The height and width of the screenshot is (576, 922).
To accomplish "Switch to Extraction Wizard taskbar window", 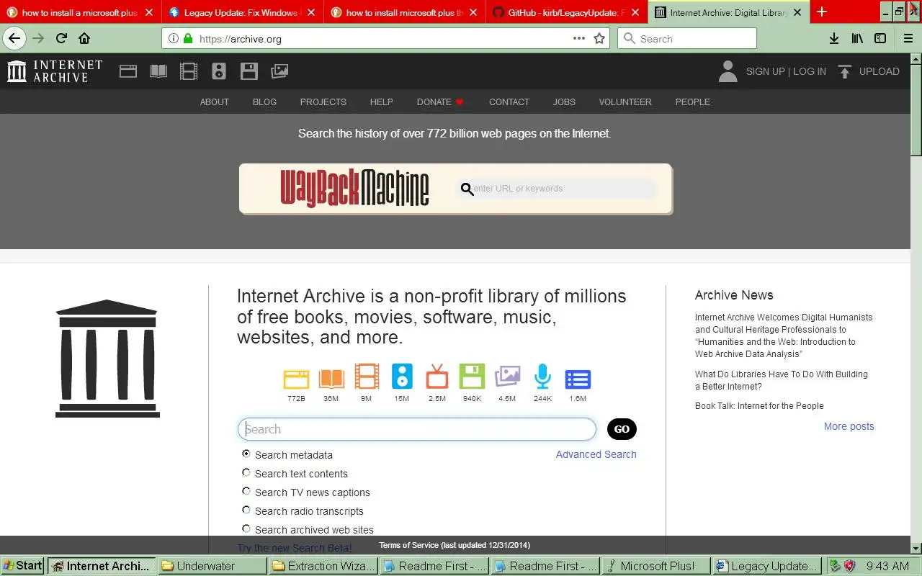I will tap(323, 566).
